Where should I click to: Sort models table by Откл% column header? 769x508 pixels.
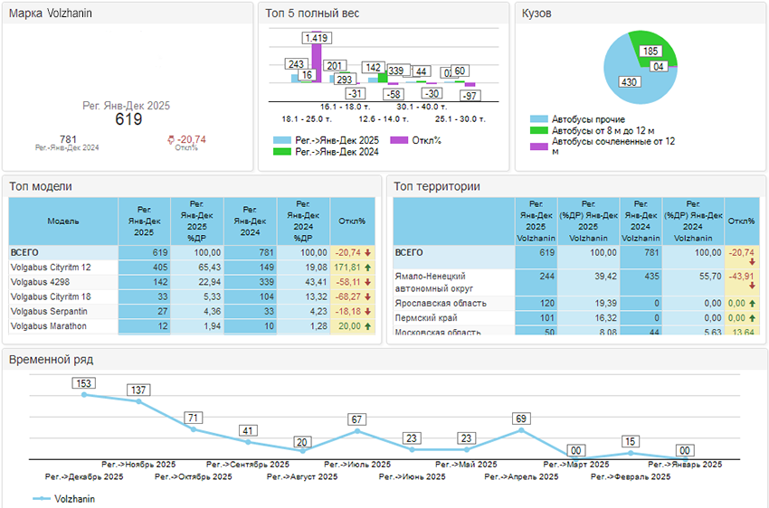tap(352, 221)
